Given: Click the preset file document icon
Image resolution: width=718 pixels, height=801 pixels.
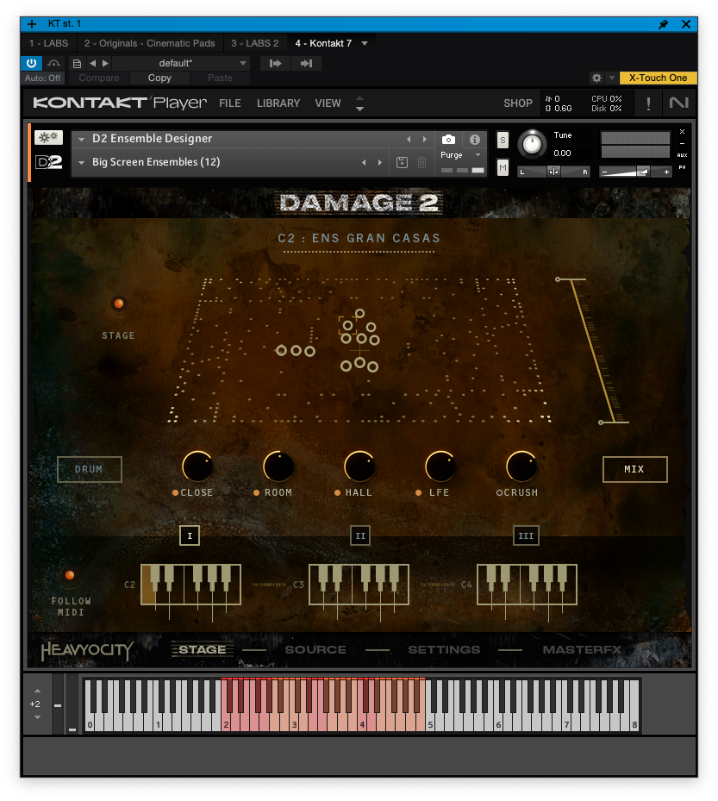Looking at the screenshot, I should (77, 63).
